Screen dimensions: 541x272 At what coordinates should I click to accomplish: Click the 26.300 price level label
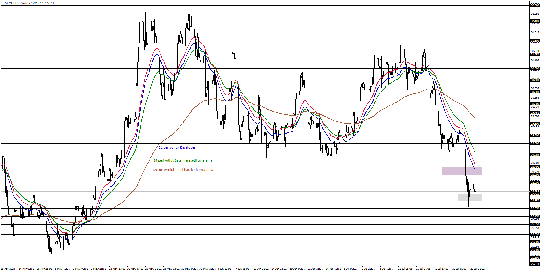(x=535, y=250)
